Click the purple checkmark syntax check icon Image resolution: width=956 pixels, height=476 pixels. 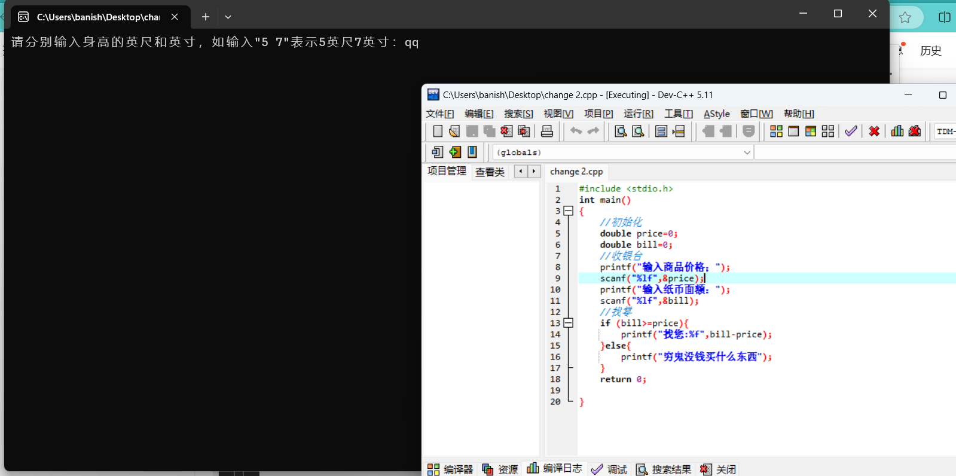pyautogui.click(x=851, y=132)
